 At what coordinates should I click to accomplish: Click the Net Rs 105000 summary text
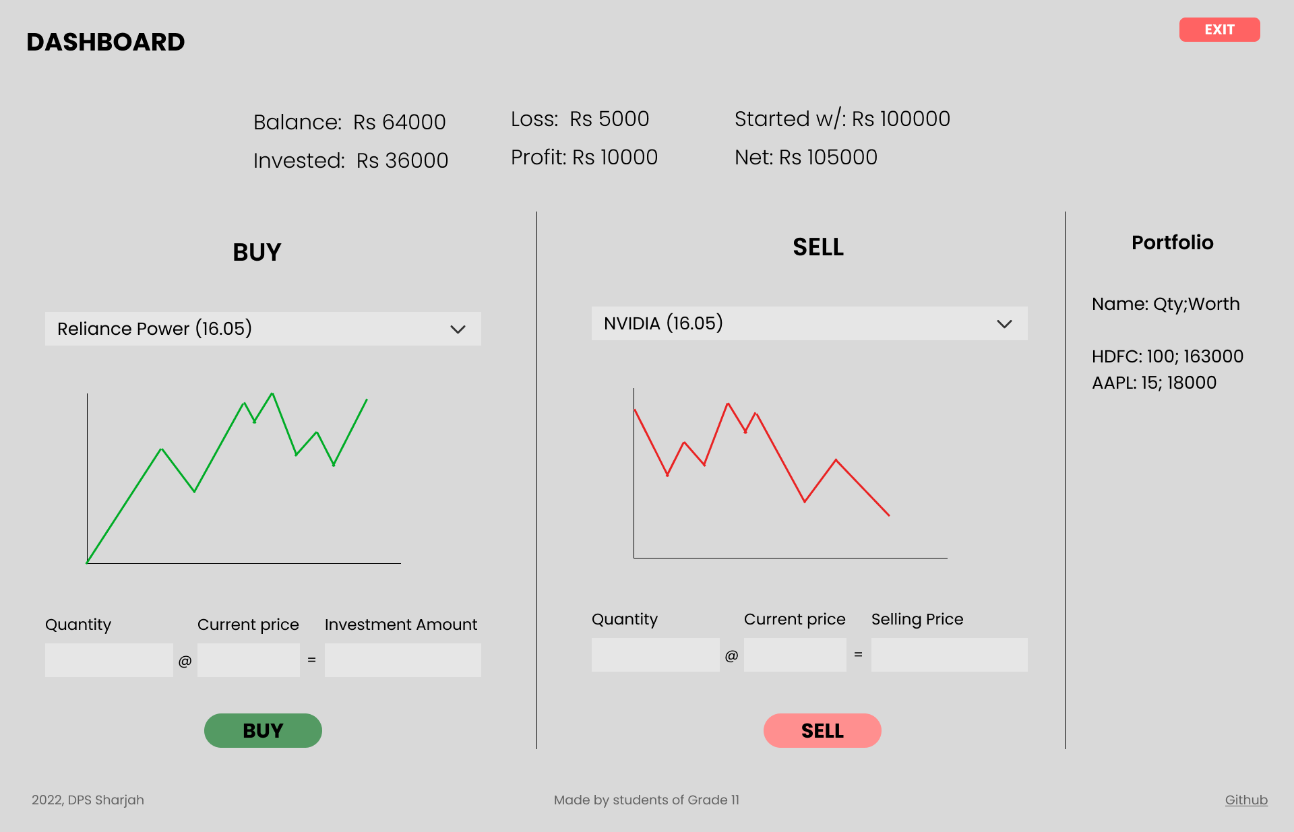click(x=805, y=157)
